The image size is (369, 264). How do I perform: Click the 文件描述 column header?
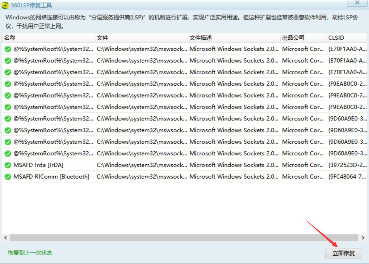234,38
